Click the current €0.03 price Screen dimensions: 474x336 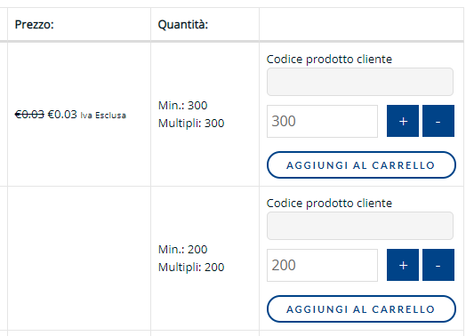[x=62, y=115]
